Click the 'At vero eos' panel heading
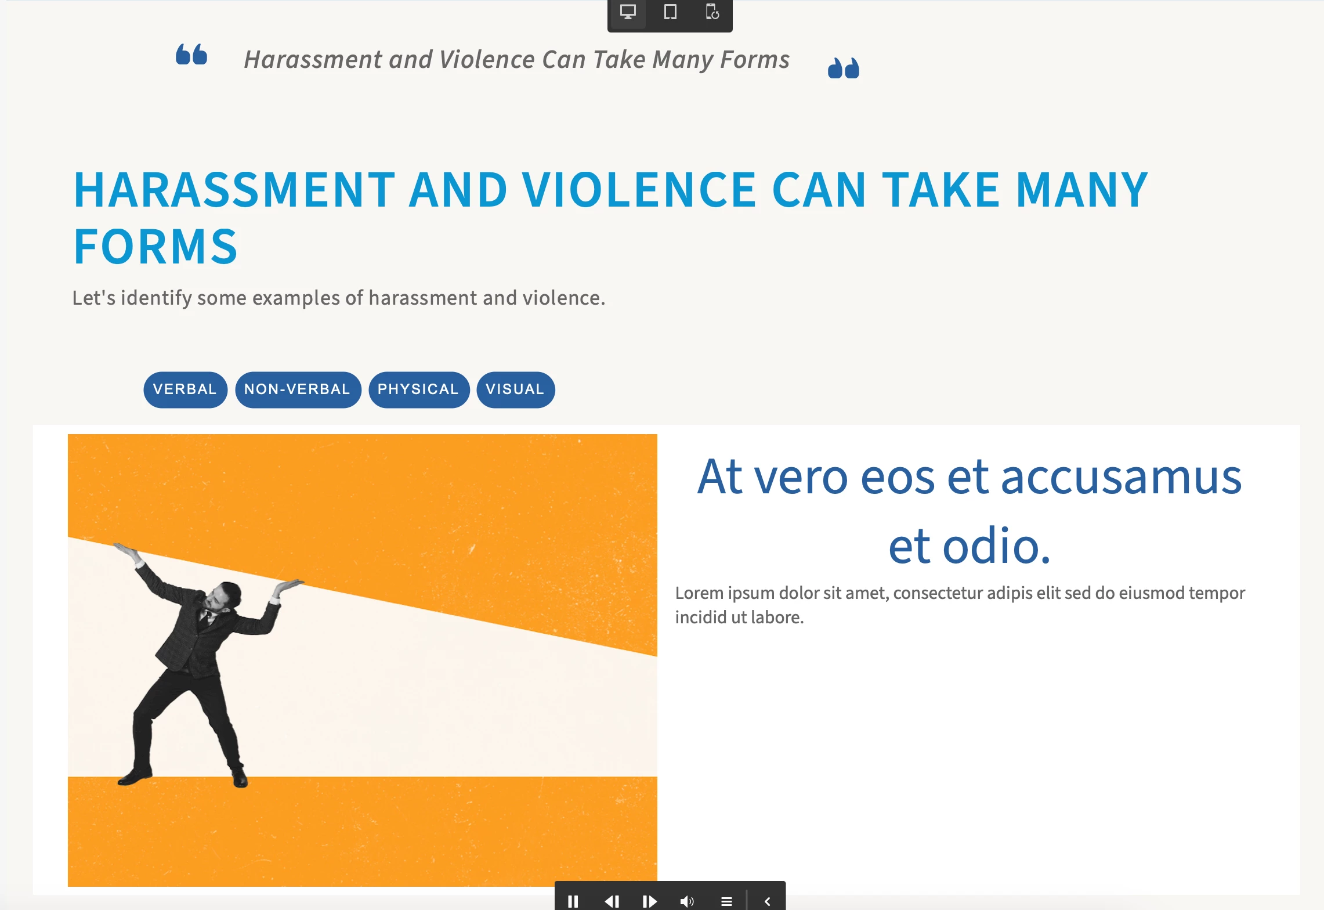Image resolution: width=1324 pixels, height=910 pixels. 969,510
